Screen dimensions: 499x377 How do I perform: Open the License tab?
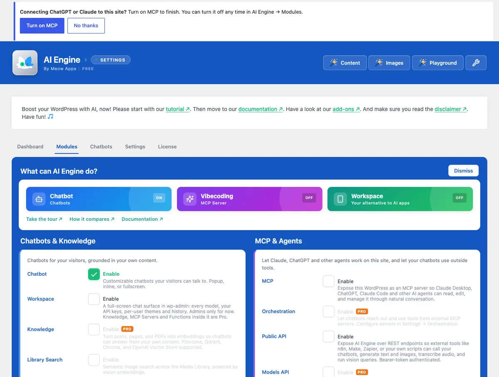coord(167,147)
